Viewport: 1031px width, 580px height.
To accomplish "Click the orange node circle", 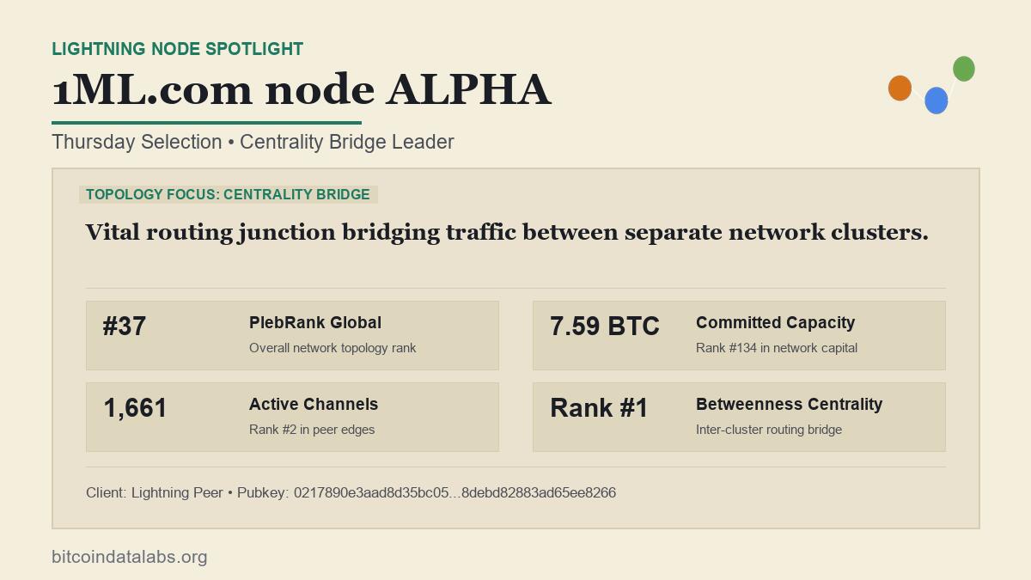I will (x=900, y=88).
